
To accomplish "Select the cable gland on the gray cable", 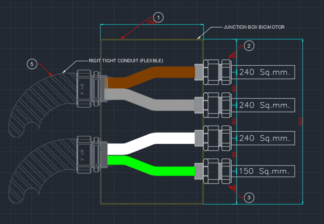I will (x=213, y=105).
